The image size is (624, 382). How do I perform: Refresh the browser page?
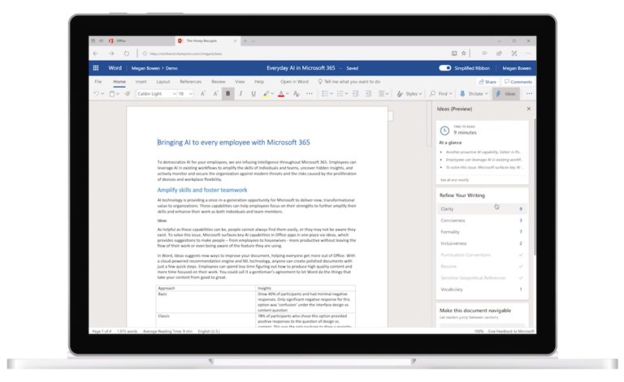point(126,54)
